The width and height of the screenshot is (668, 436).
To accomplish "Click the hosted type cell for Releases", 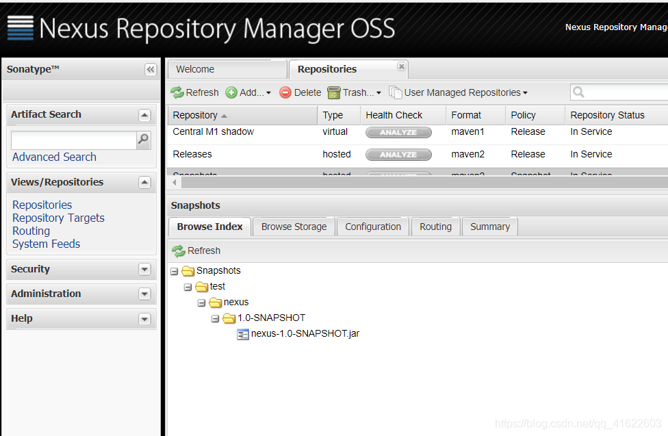I will pyautogui.click(x=337, y=154).
